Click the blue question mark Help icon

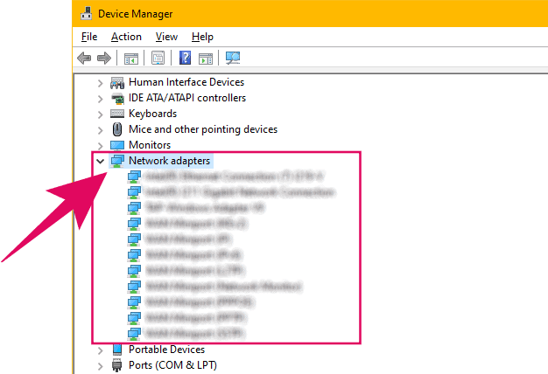[x=185, y=58]
